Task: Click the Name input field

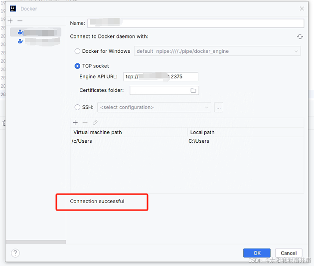Action: (x=196, y=23)
